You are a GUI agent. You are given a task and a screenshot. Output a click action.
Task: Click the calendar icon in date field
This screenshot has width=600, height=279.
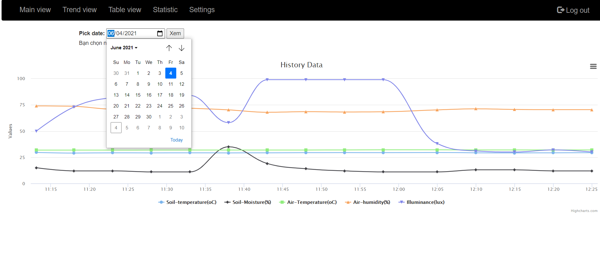pyautogui.click(x=160, y=33)
